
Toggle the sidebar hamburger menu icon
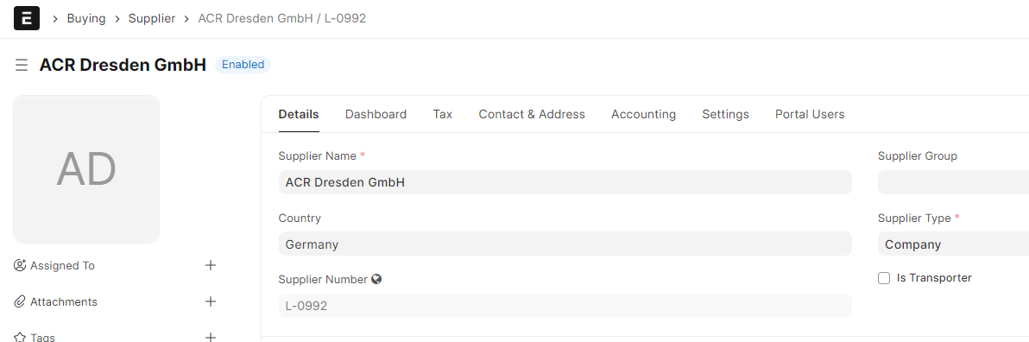click(x=22, y=65)
